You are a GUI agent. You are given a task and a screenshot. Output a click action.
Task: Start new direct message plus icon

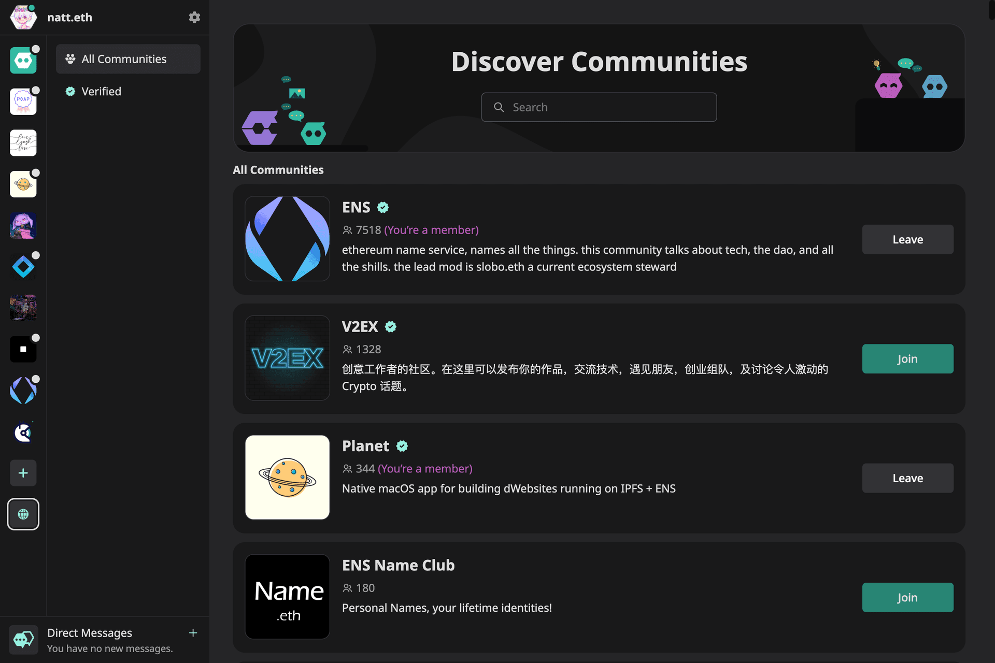click(x=193, y=633)
